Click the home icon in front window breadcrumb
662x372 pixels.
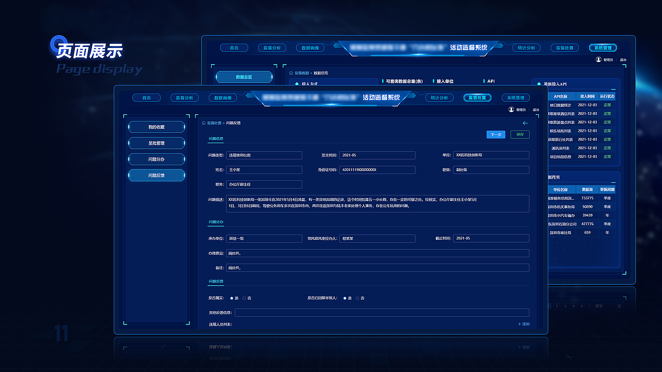(204, 123)
